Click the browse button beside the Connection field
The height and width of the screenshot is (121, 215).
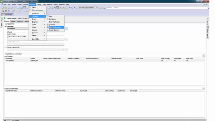66,29
